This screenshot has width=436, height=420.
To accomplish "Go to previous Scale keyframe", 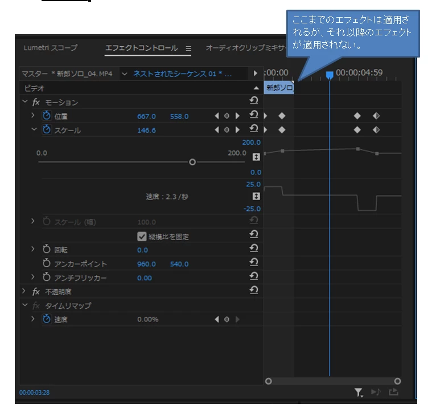I will (217, 130).
